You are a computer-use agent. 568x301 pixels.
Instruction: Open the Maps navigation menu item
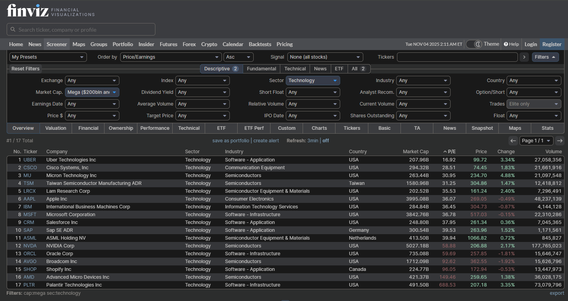click(x=79, y=44)
